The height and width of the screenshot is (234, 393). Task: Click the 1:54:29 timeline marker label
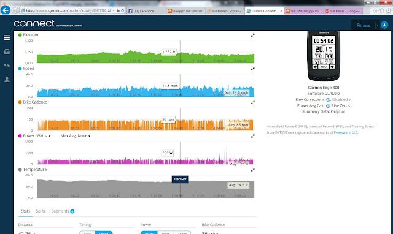tap(180, 179)
